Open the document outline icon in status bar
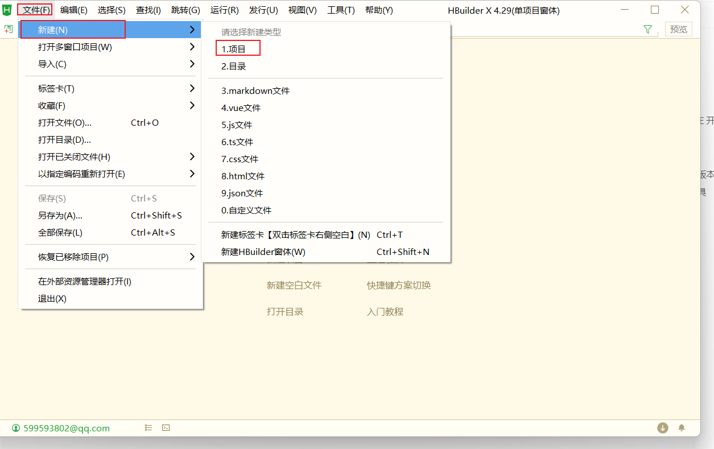Screen dimensions: 714x449 (x=148, y=427)
